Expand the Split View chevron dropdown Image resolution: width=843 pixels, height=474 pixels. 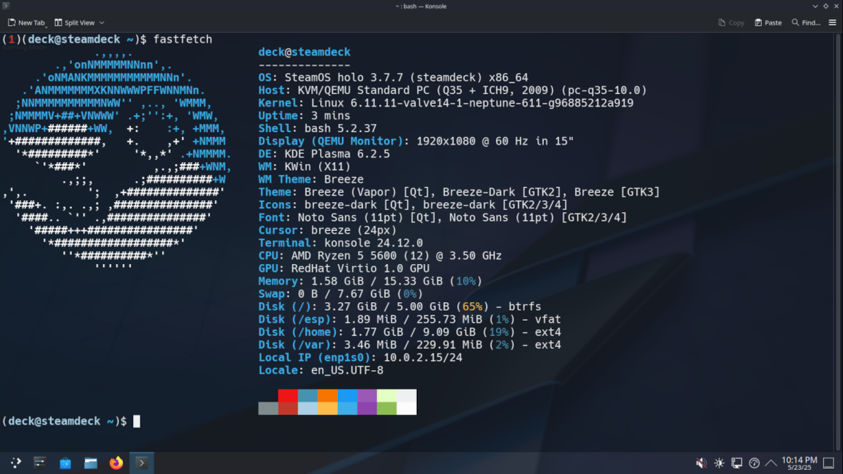point(101,22)
